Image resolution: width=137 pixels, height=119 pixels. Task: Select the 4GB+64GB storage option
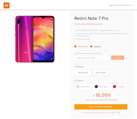pyautogui.click(x=83, y=73)
